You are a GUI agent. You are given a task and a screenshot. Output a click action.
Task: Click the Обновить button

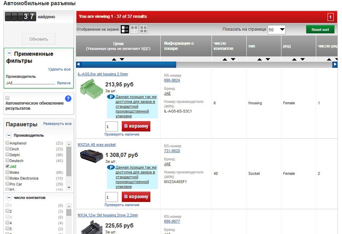38,39
